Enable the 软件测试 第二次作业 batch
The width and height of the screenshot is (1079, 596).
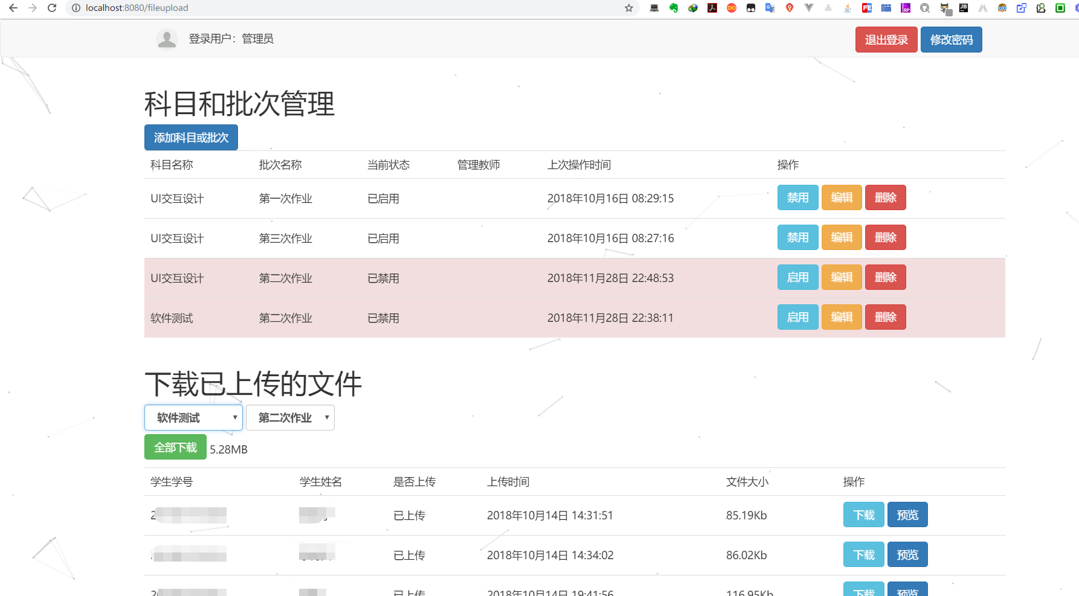797,317
